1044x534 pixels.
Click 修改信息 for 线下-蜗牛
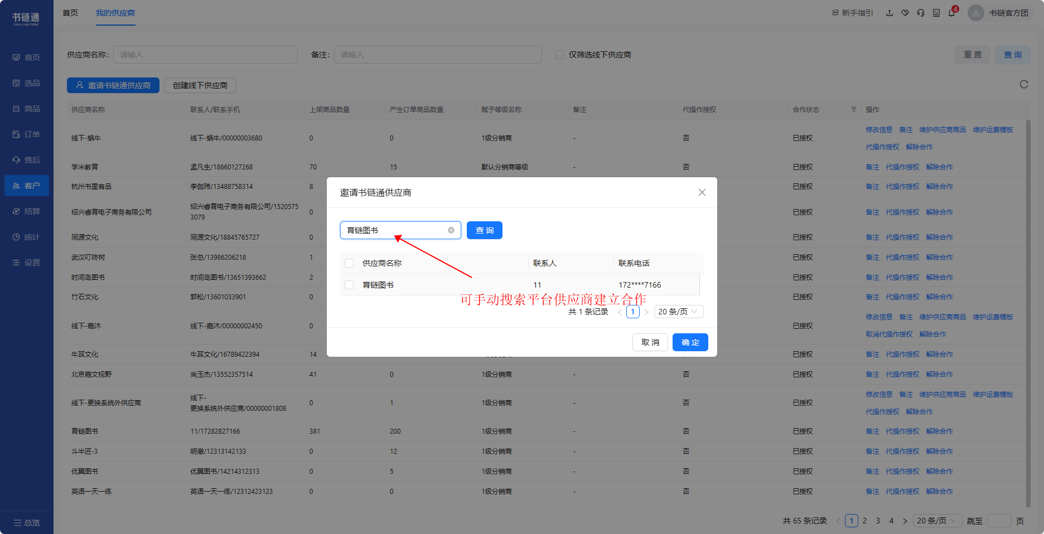coord(879,130)
